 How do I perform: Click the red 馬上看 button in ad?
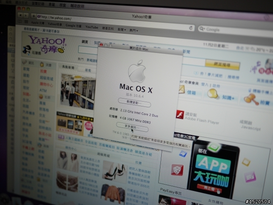pos(209,189)
